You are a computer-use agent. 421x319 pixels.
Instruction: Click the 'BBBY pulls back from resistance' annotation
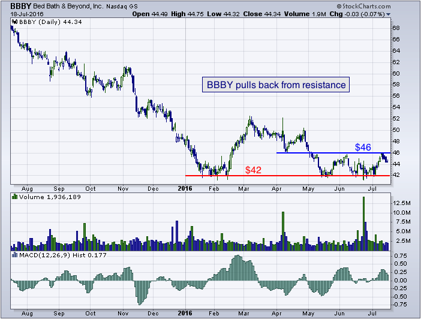pyautogui.click(x=276, y=85)
